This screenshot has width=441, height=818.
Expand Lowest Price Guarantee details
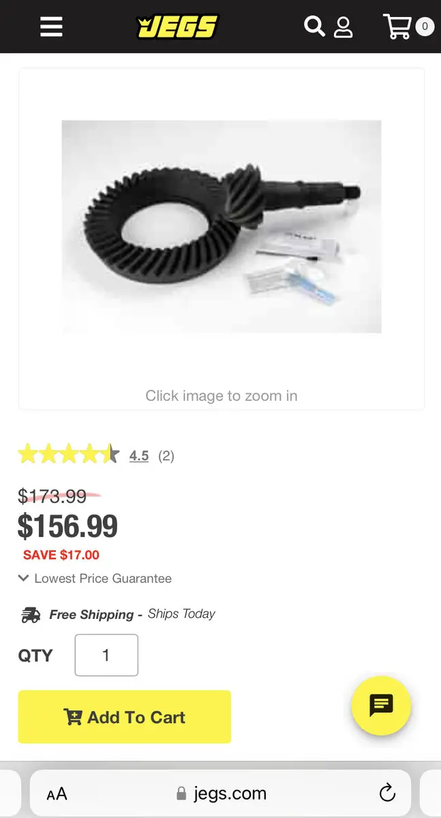click(x=95, y=578)
